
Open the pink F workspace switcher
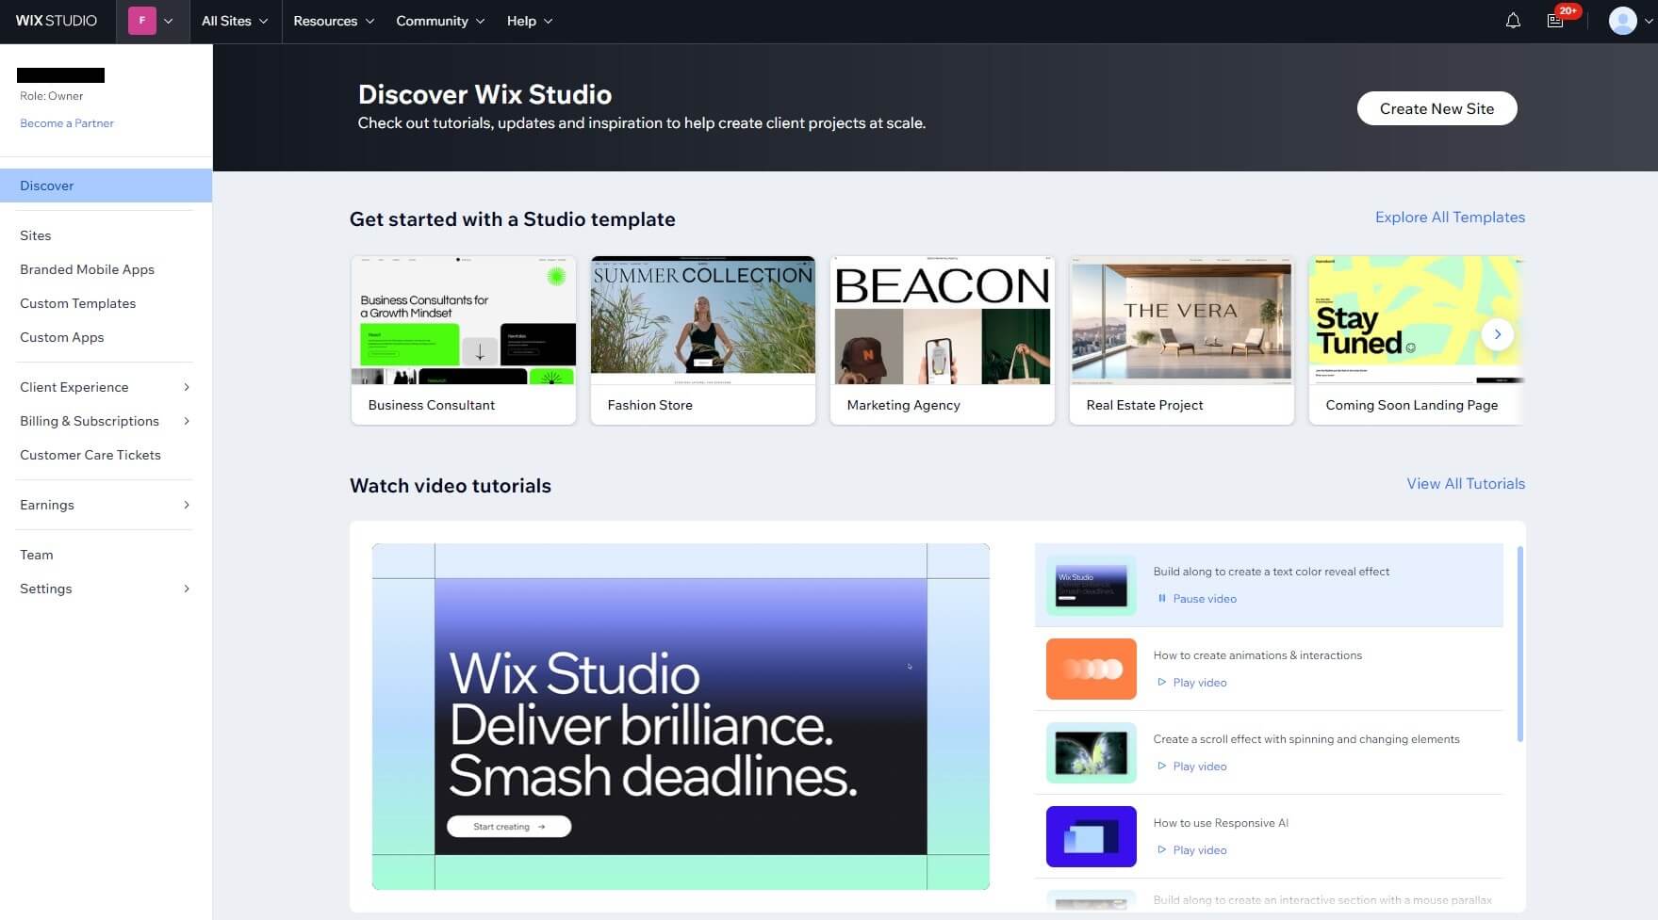[152, 21]
